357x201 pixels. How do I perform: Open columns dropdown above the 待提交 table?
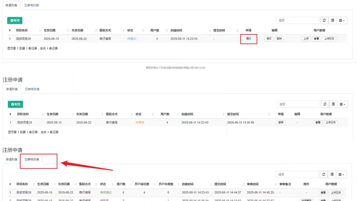(342, 21)
